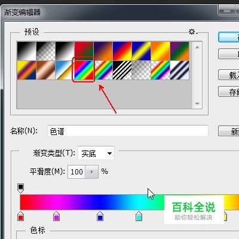The height and width of the screenshot is (239, 239).
Task: Select transparent rainbow preset beside spectrum
Action: point(103,70)
